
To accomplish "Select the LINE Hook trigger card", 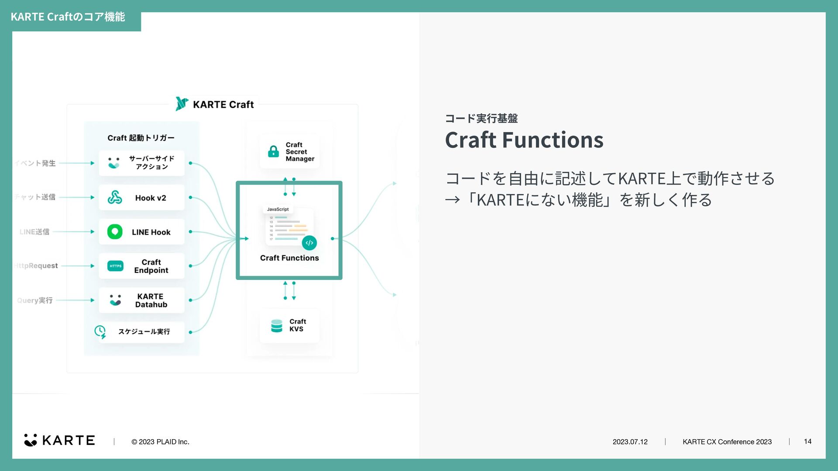I will tap(141, 232).
